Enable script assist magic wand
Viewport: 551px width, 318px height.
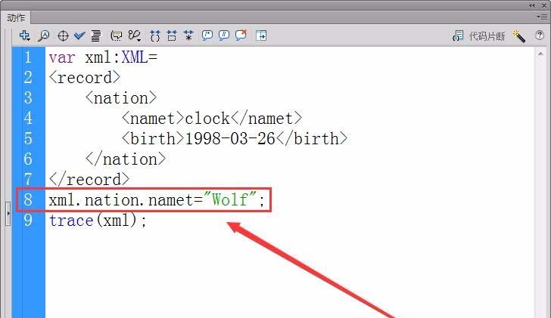[x=519, y=36]
